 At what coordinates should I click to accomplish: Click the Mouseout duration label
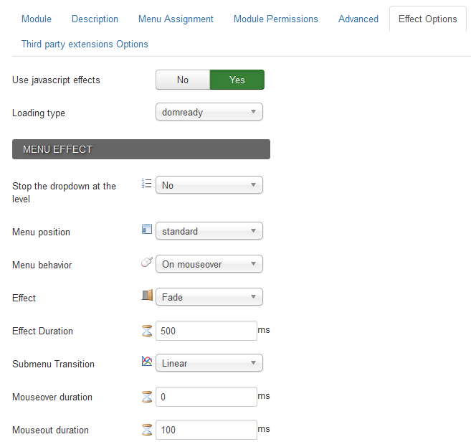tap(50, 430)
